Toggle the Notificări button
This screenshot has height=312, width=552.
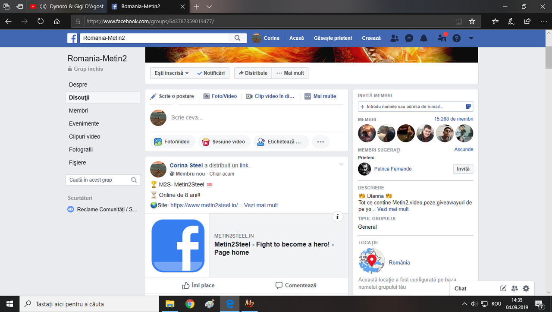coord(211,73)
